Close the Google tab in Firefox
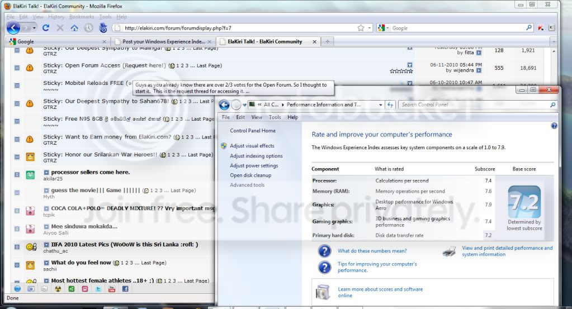Screen dimensions: 572x309 pos(104,41)
